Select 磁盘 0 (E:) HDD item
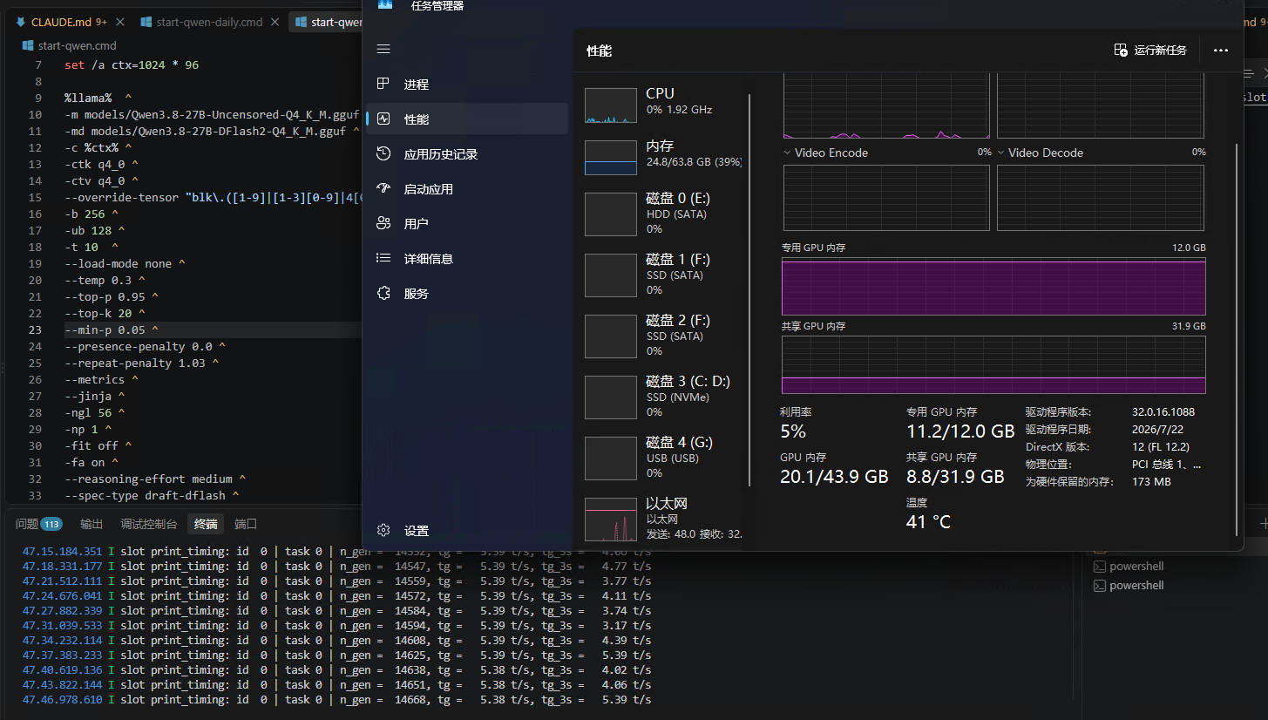The width and height of the screenshot is (1268, 720). [662, 214]
